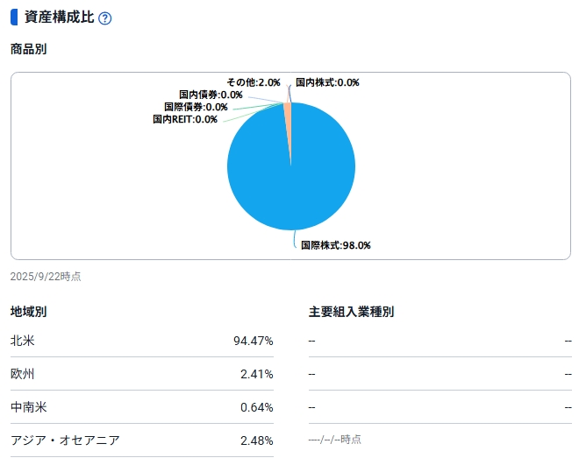Viewport: 579px width, 458px height.
Task: Click the 国内債券:0.0% chart label
Action: pyautogui.click(x=211, y=95)
